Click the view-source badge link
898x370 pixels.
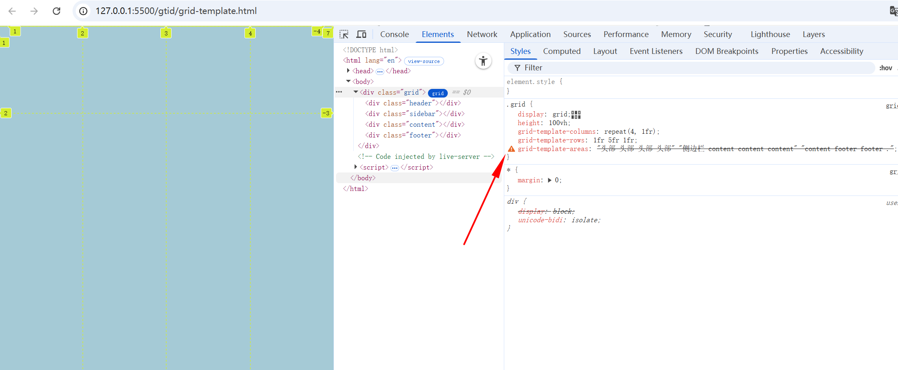tap(424, 61)
